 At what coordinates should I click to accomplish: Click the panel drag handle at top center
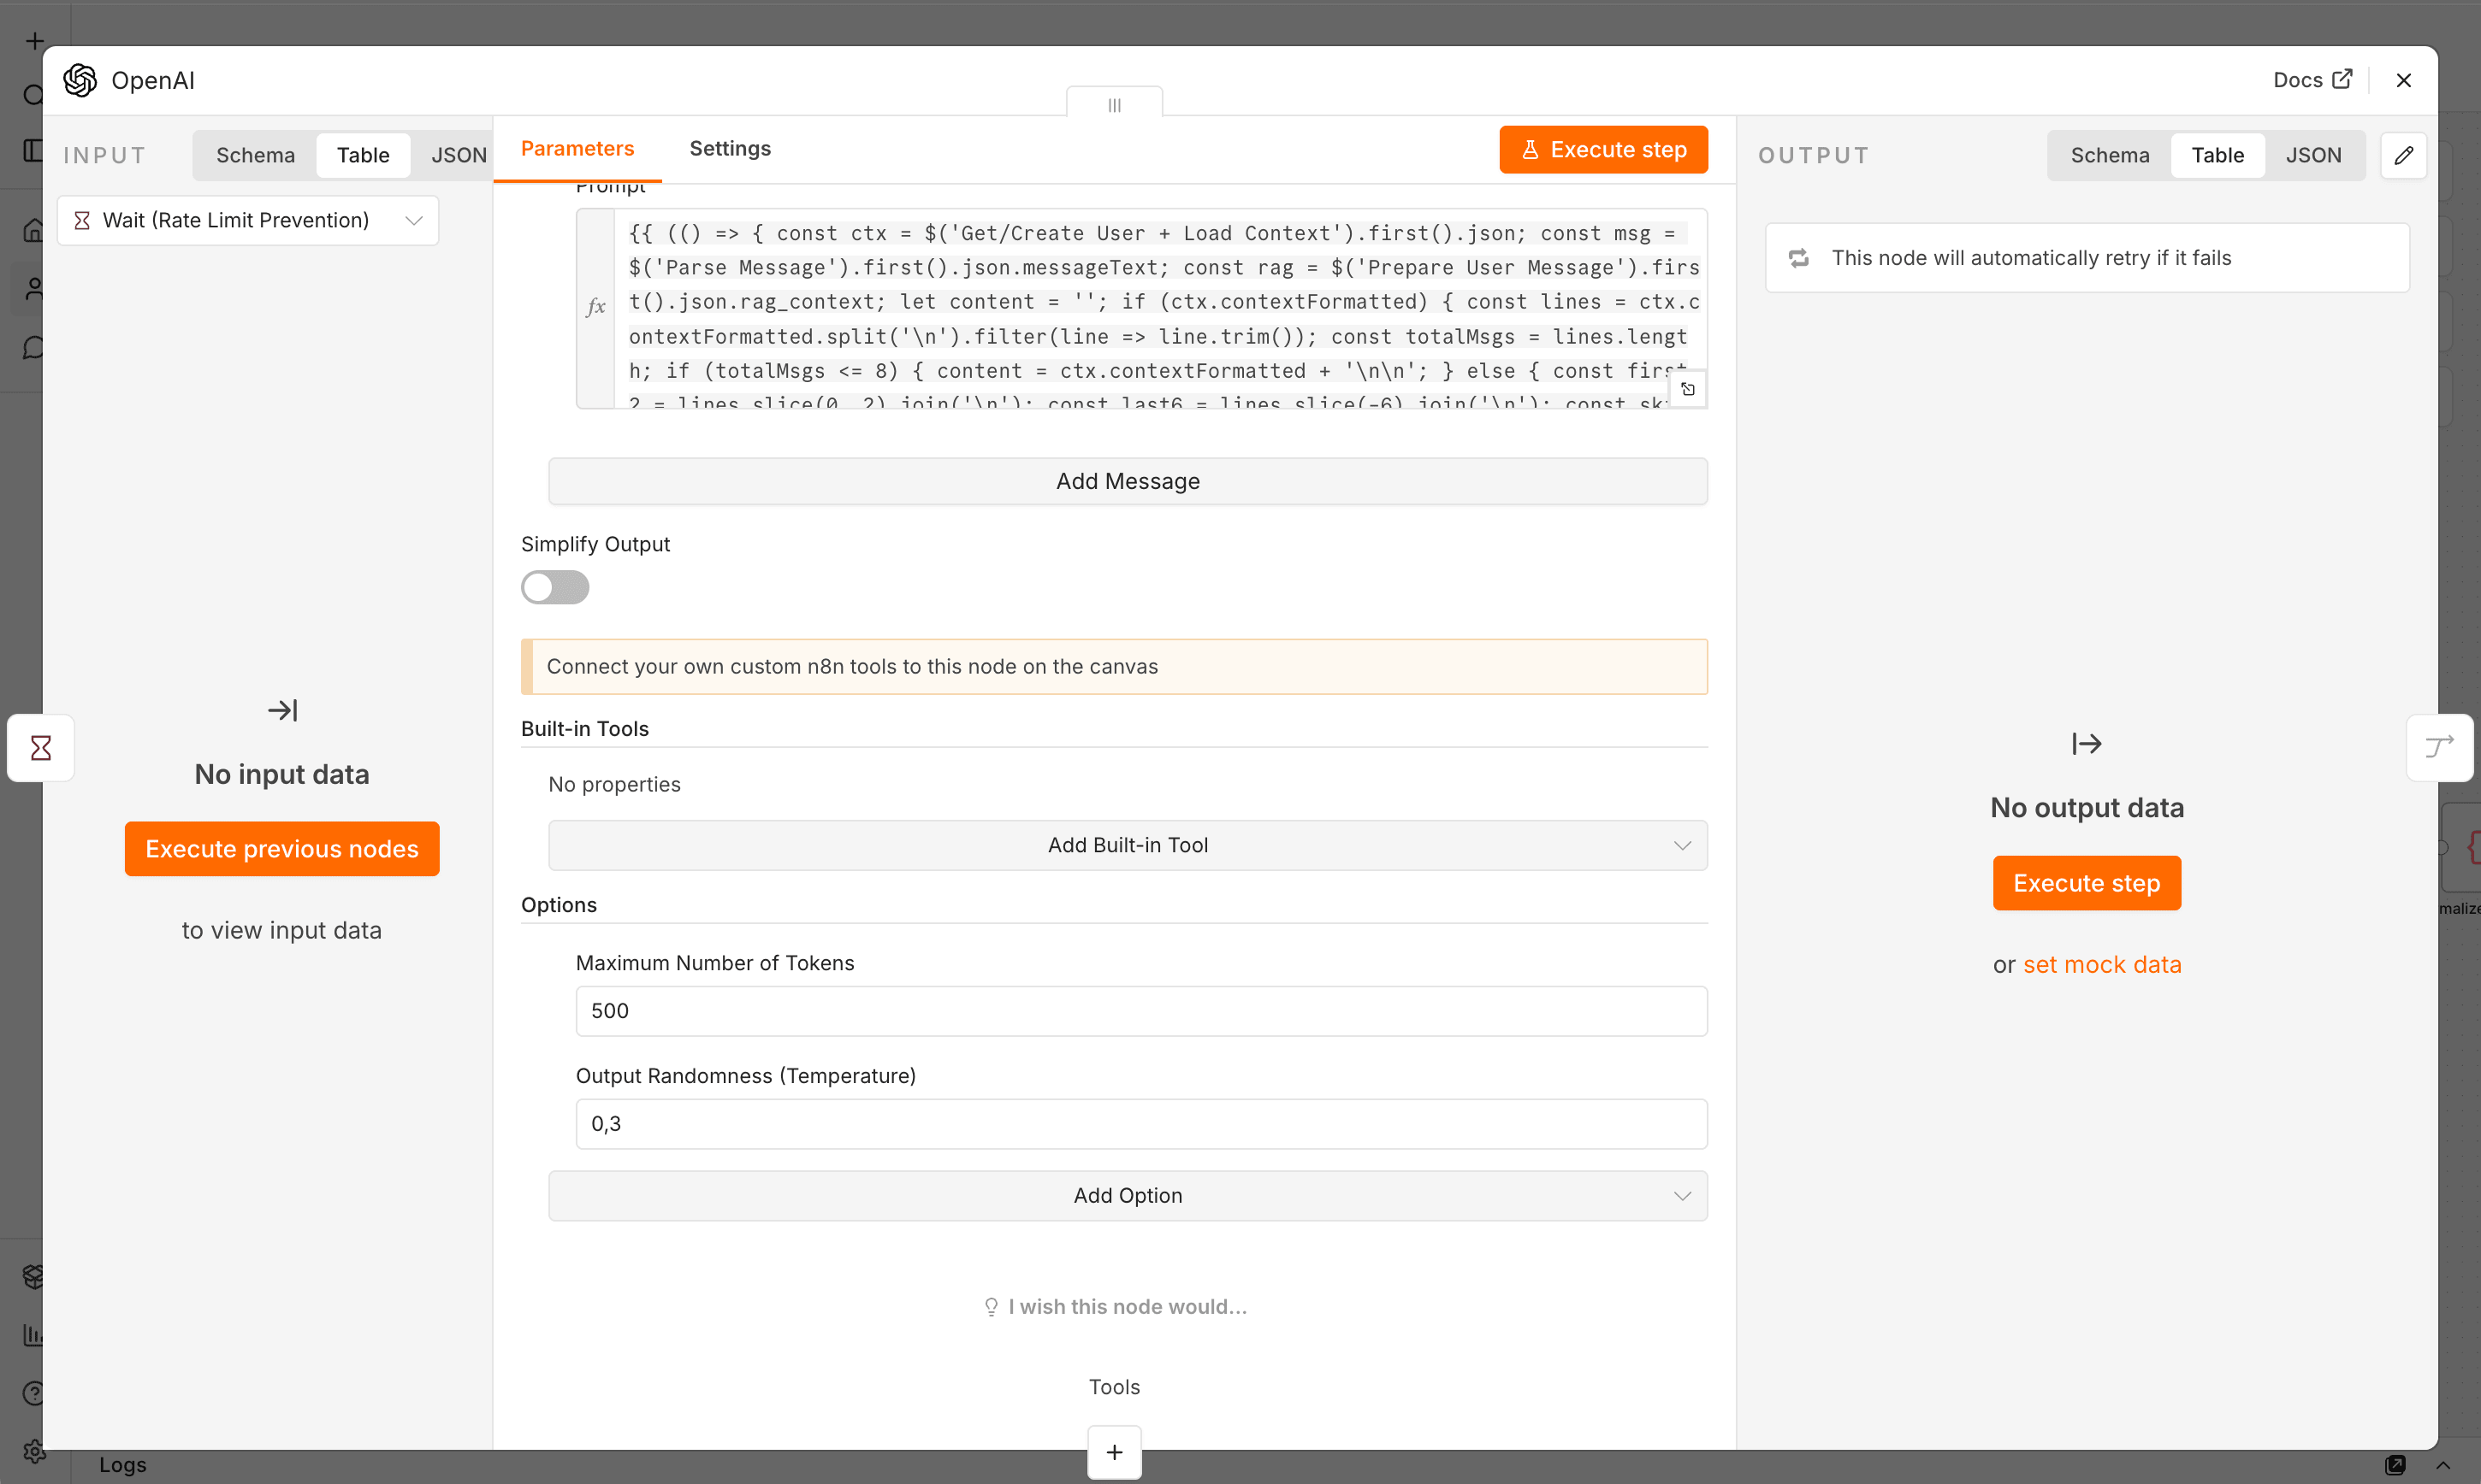tap(1114, 104)
